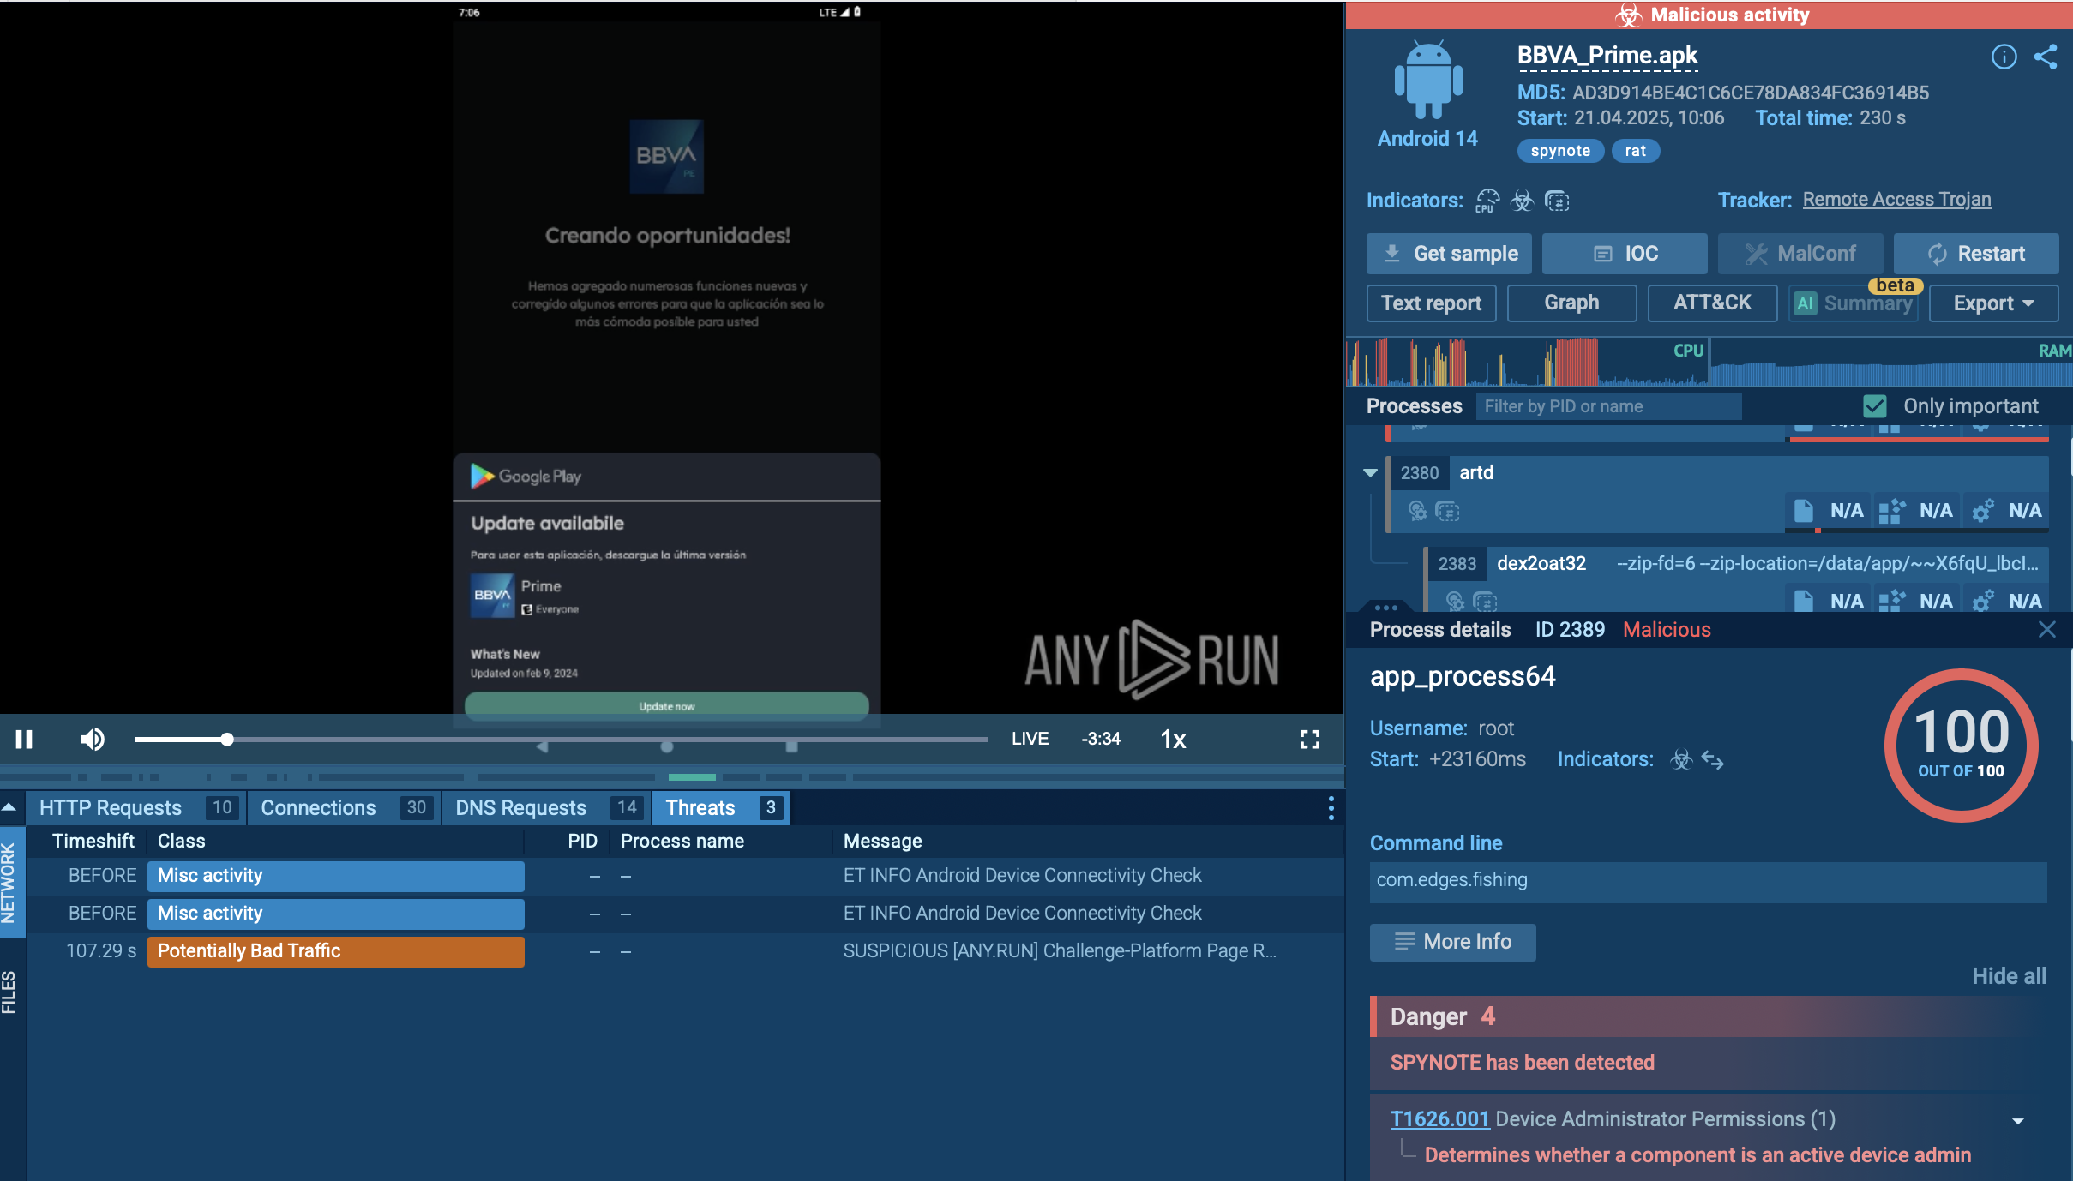2073x1181 pixels.
Task: Enter fullscreen mode for the video
Action: [1309, 739]
